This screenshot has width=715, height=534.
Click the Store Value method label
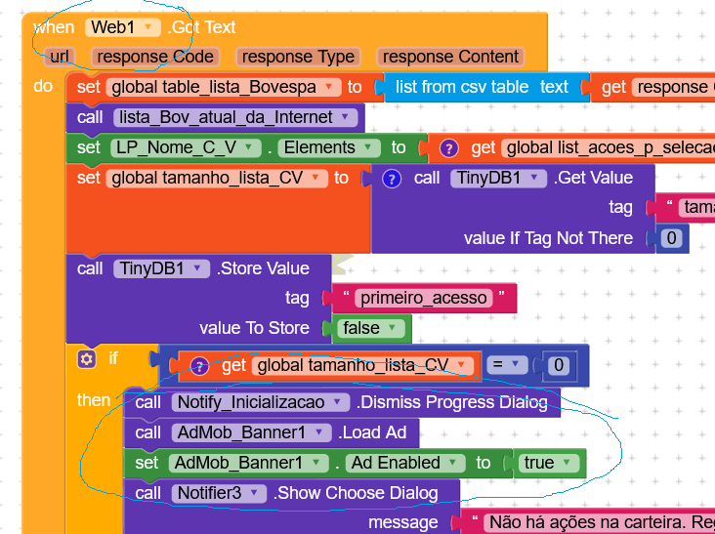(x=263, y=268)
